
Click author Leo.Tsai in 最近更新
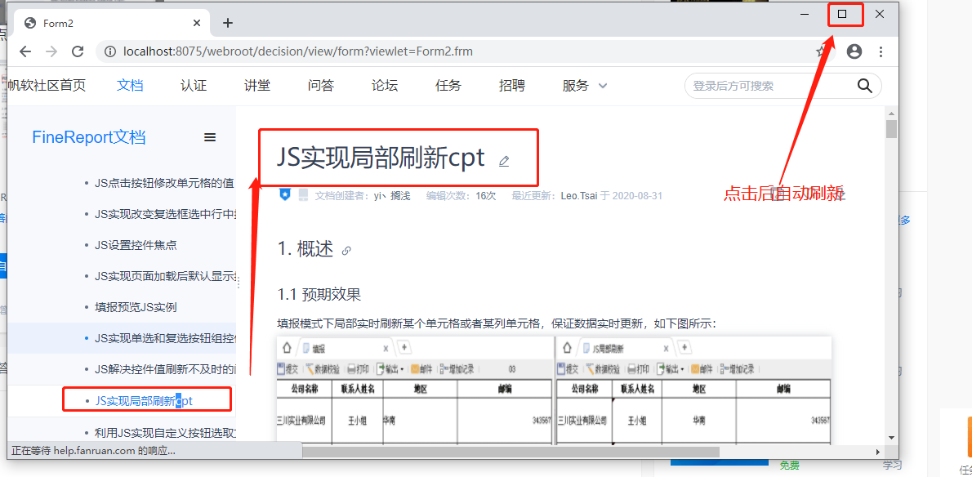tap(579, 196)
